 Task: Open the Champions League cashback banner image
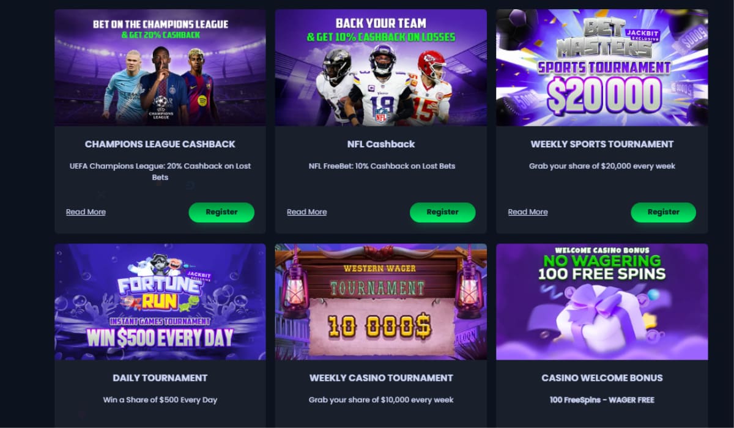[160, 67]
